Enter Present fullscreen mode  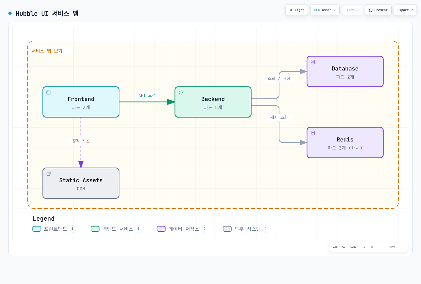(x=378, y=10)
